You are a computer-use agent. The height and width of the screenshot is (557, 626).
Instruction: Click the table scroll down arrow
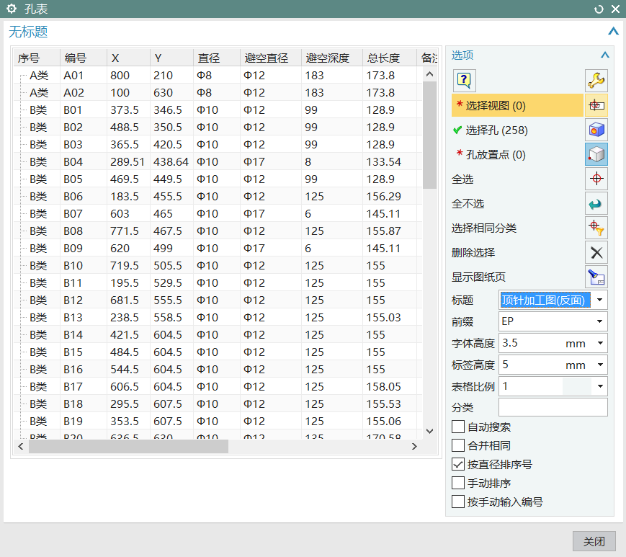click(429, 431)
